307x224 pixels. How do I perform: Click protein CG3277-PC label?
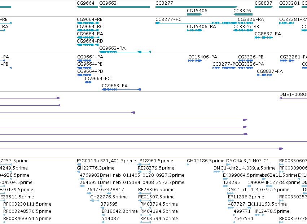pyautogui.click(x=225, y=64)
